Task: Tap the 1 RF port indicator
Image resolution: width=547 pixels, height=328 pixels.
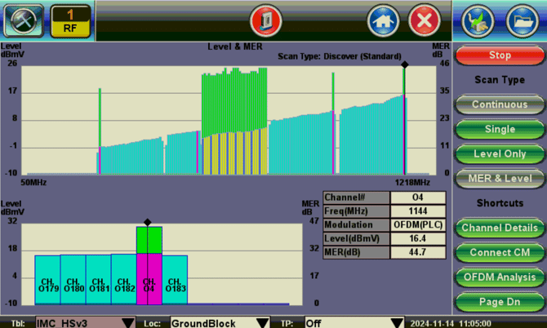Action: 71,20
